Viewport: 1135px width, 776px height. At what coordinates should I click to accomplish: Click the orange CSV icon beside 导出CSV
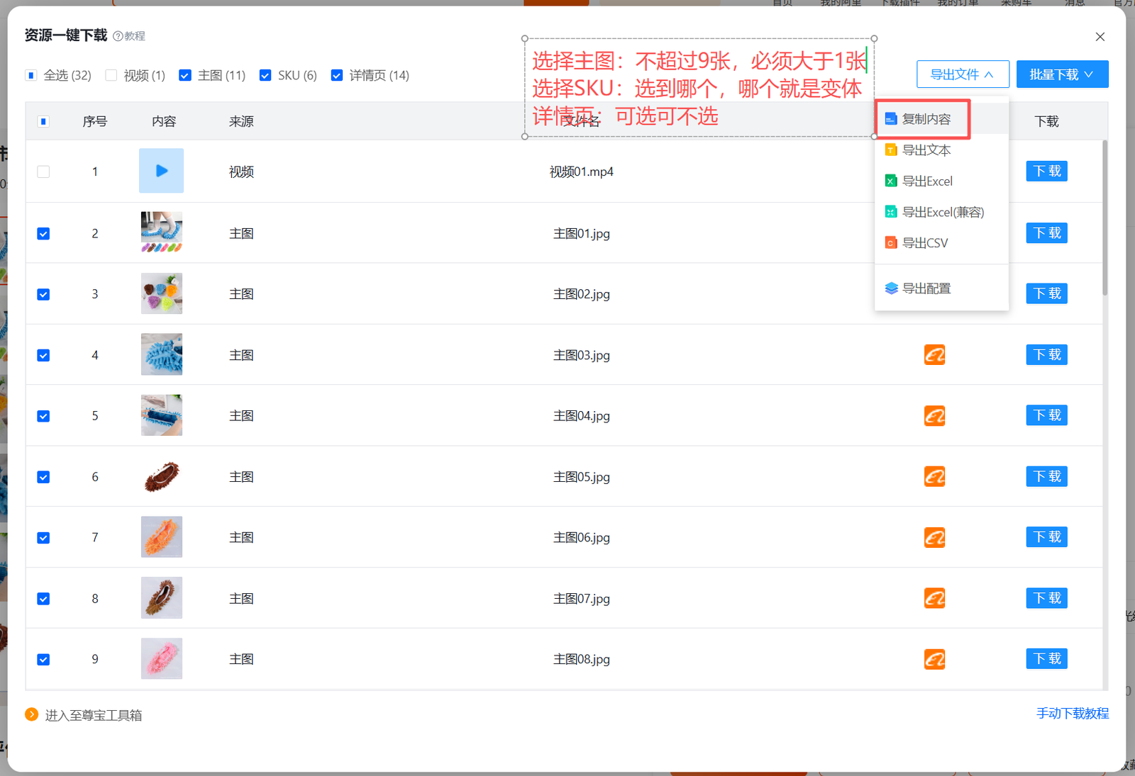click(x=891, y=242)
